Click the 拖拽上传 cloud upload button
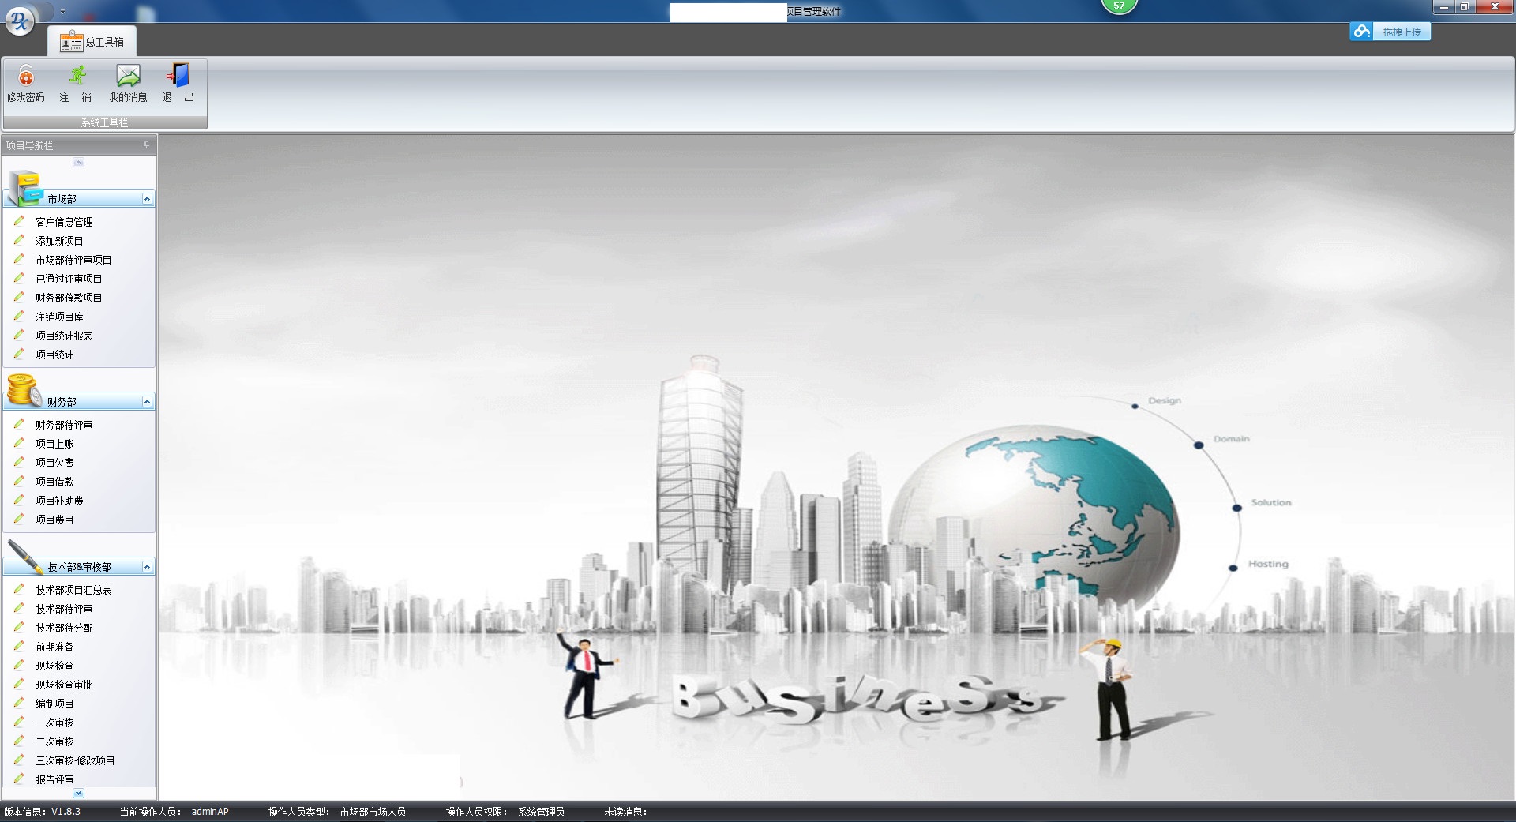Screen dimensions: 1516x822 [1390, 32]
